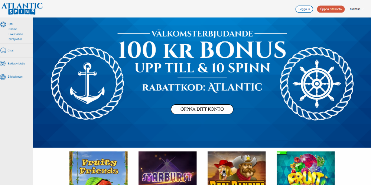Expand the Svenska language dropdown

pos(357,9)
